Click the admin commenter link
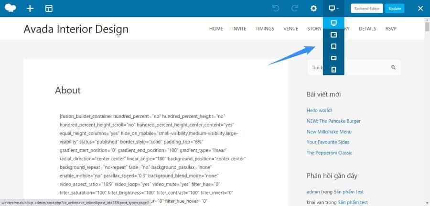Image resolution: width=430 pixels, height=206 pixels. point(313,192)
